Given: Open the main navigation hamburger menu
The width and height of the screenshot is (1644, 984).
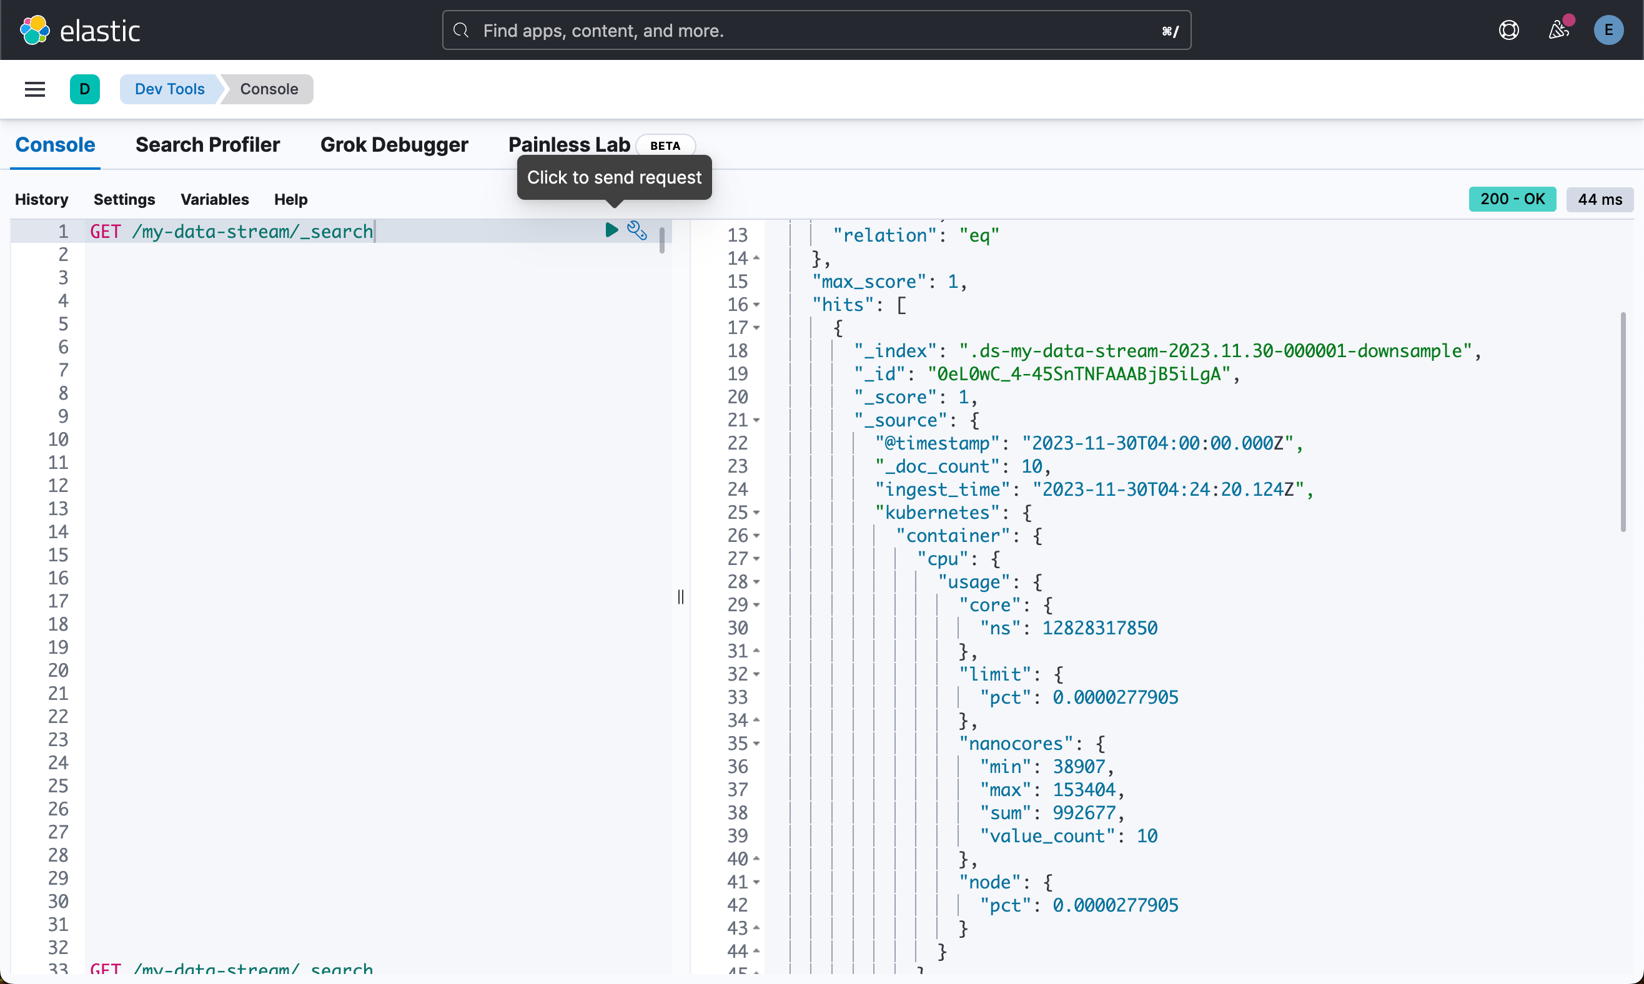Looking at the screenshot, I should 34,89.
